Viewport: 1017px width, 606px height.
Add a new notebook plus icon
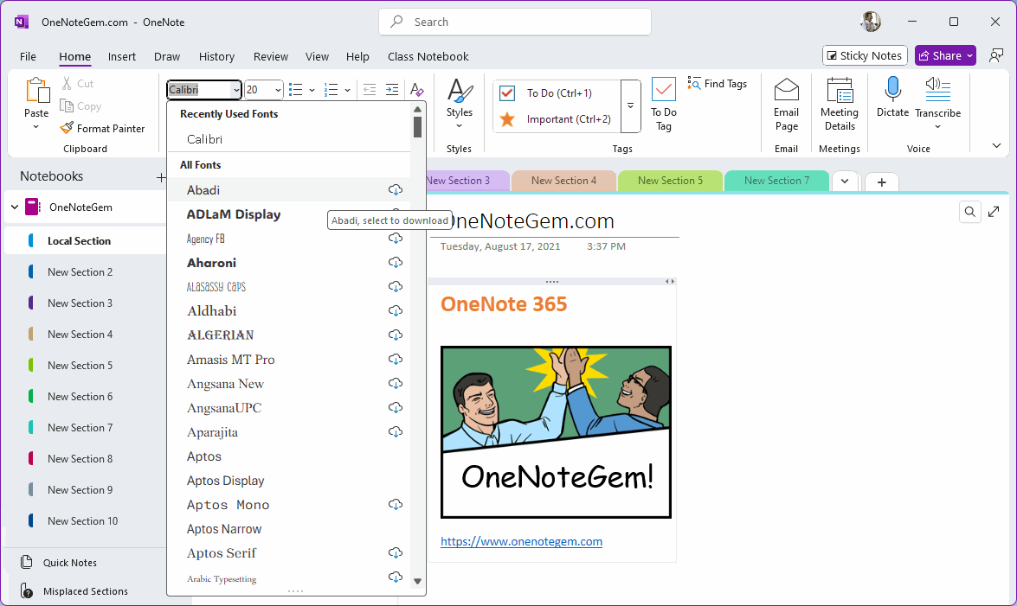point(161,177)
